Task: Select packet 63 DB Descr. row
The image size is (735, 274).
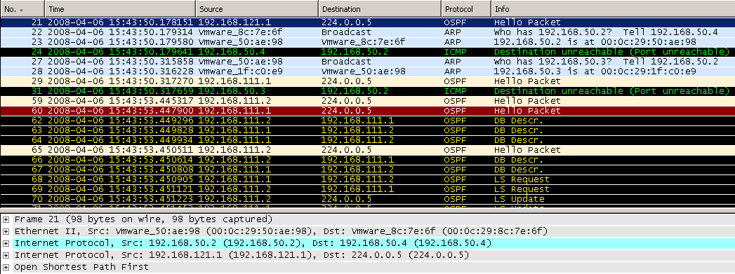Action: pos(368,130)
